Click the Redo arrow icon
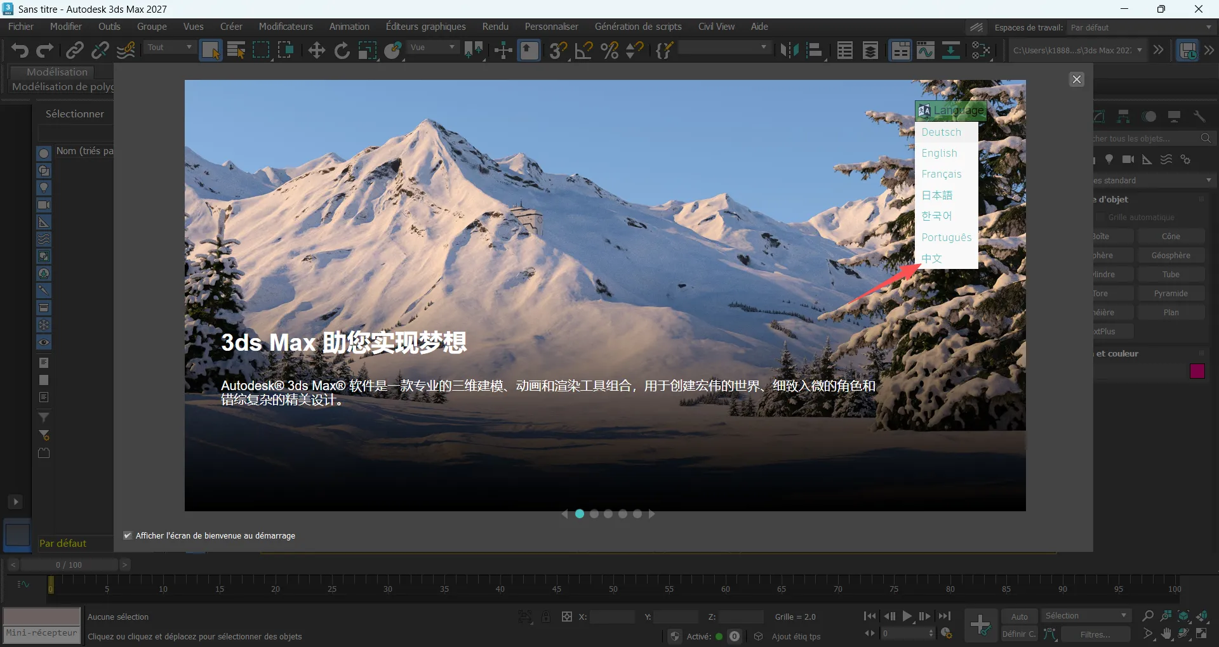This screenshot has height=647, width=1219. [44, 50]
